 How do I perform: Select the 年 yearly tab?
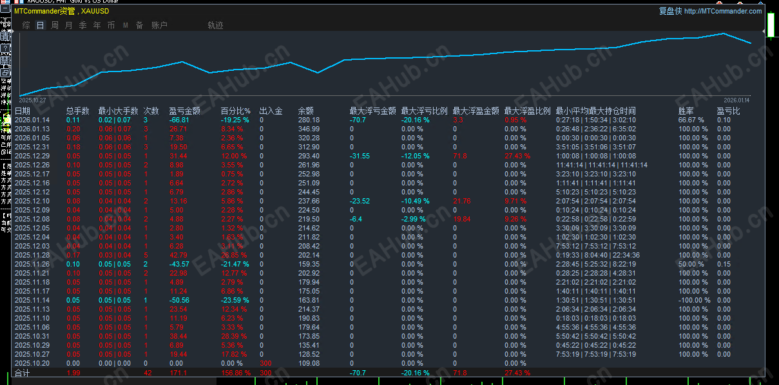(x=97, y=26)
